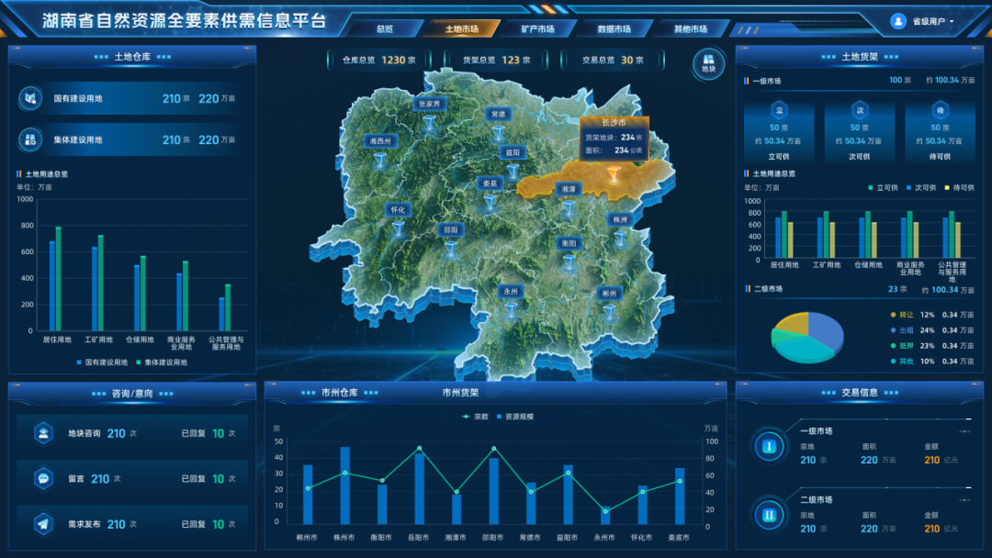Click the 立 hexagon icon
The width and height of the screenshot is (992, 558).
coord(779,110)
